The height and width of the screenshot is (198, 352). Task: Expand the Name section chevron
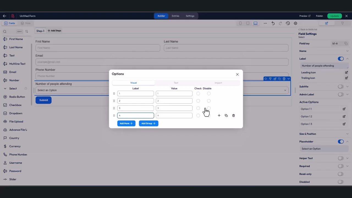pyautogui.click(x=347, y=51)
